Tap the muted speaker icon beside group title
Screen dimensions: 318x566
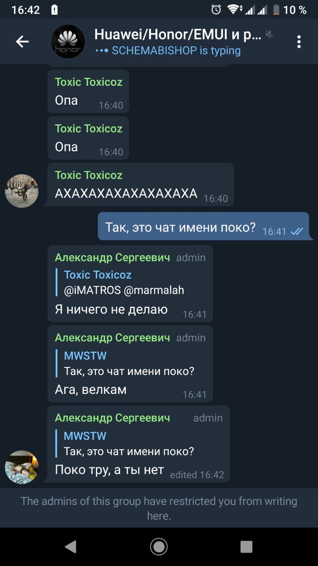pyautogui.click(x=269, y=34)
